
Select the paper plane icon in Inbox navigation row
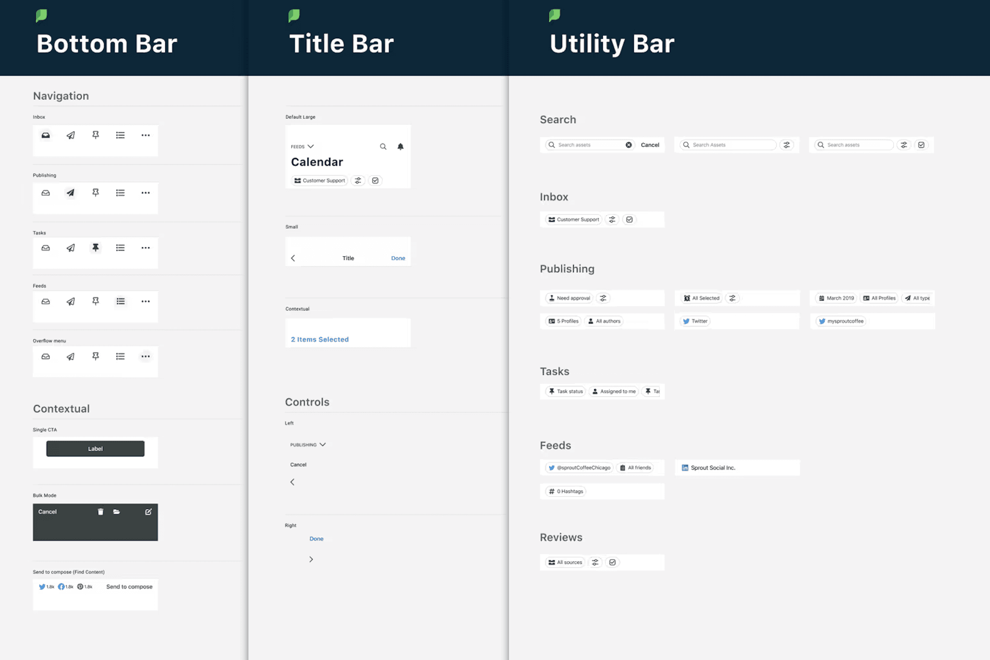70,135
